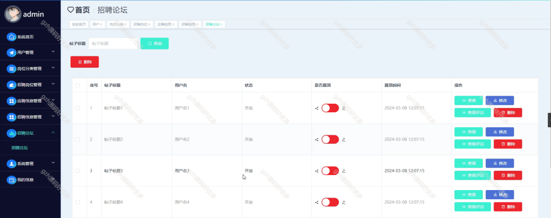551x218 pixels.
Task: Click the 应聘信息管理 grid icon
Action: point(12,101)
